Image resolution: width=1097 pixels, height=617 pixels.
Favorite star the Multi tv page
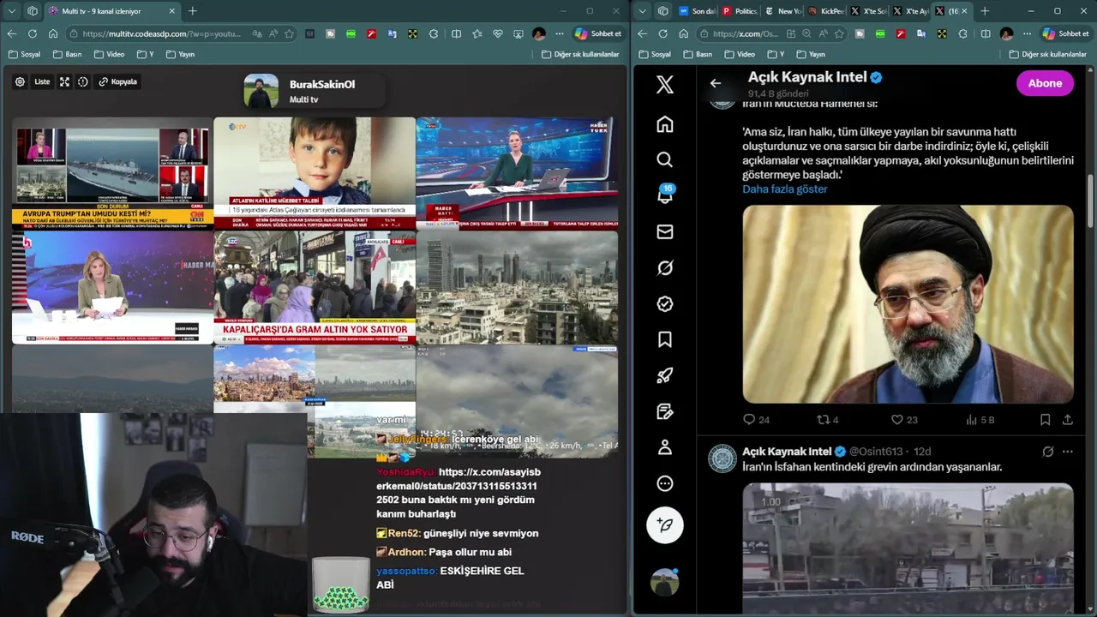click(x=290, y=33)
